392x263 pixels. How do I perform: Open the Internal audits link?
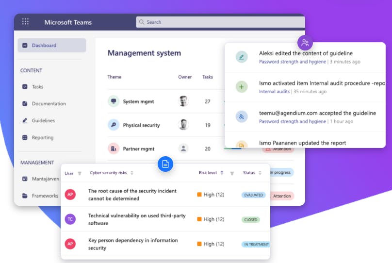(x=274, y=92)
